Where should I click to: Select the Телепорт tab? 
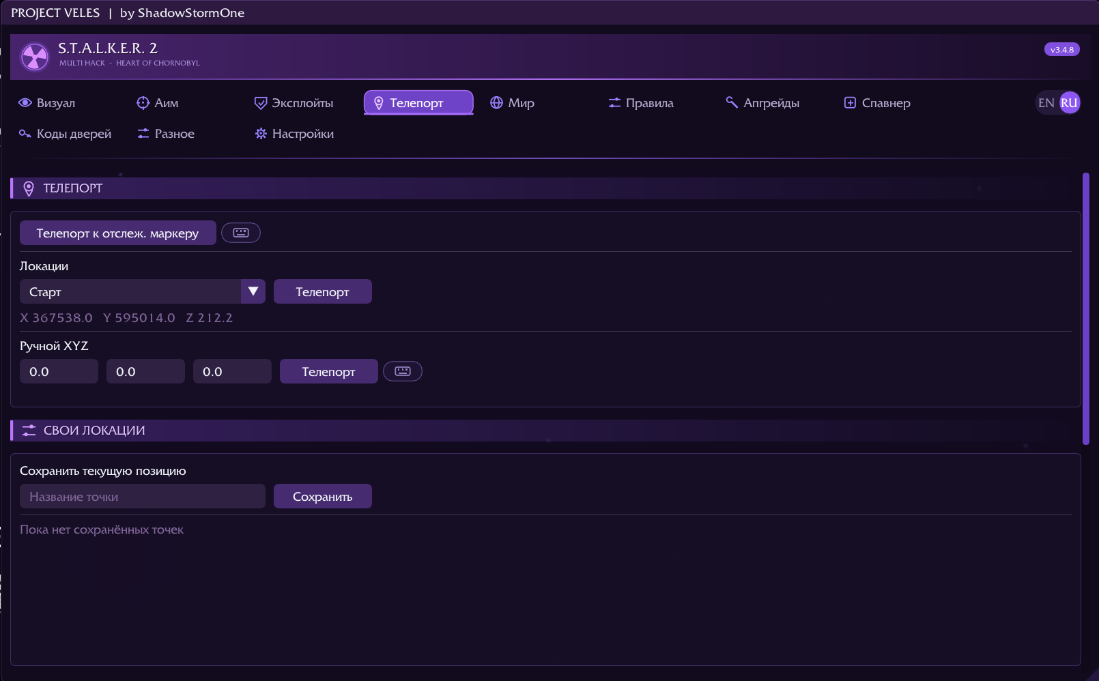point(418,103)
